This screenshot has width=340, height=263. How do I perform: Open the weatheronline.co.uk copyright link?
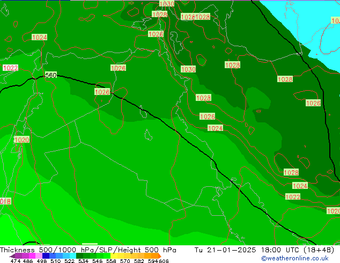294,258
